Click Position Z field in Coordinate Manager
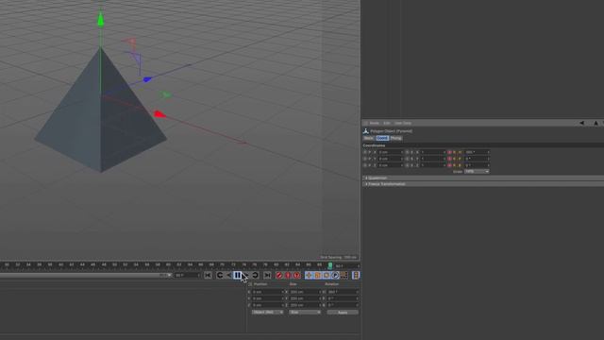Screen dimensions: 604x340 [x=268, y=305]
